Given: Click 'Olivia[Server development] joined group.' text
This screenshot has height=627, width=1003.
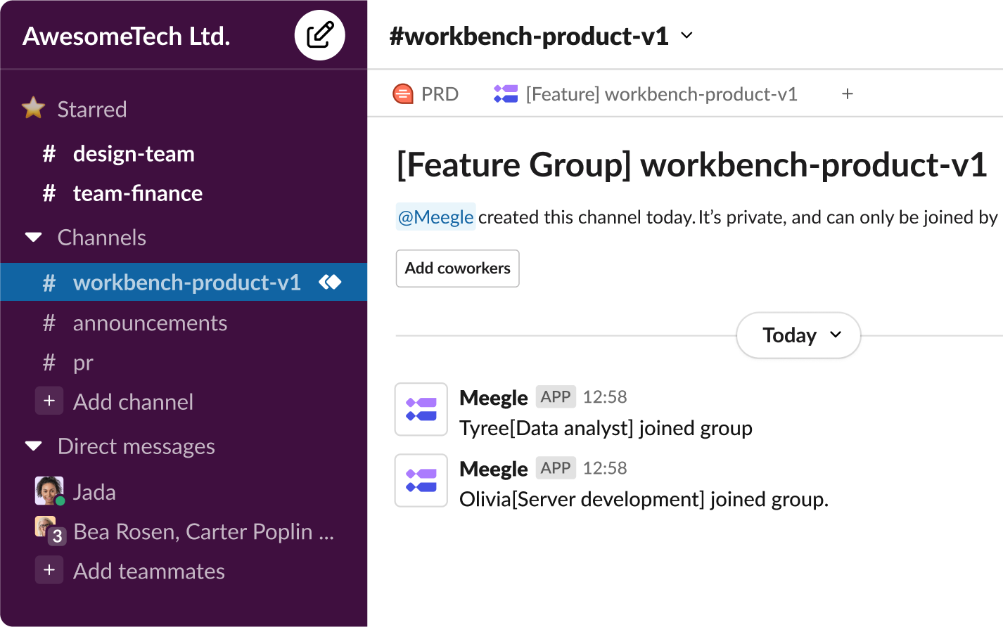Looking at the screenshot, I should 644,499.
